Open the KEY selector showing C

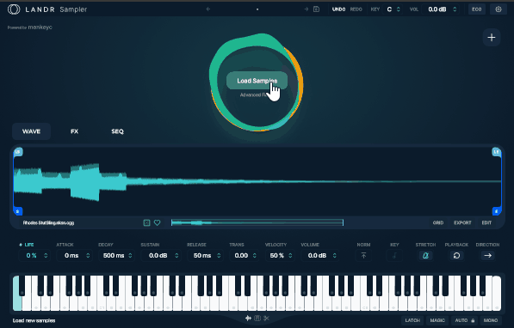[393, 9]
